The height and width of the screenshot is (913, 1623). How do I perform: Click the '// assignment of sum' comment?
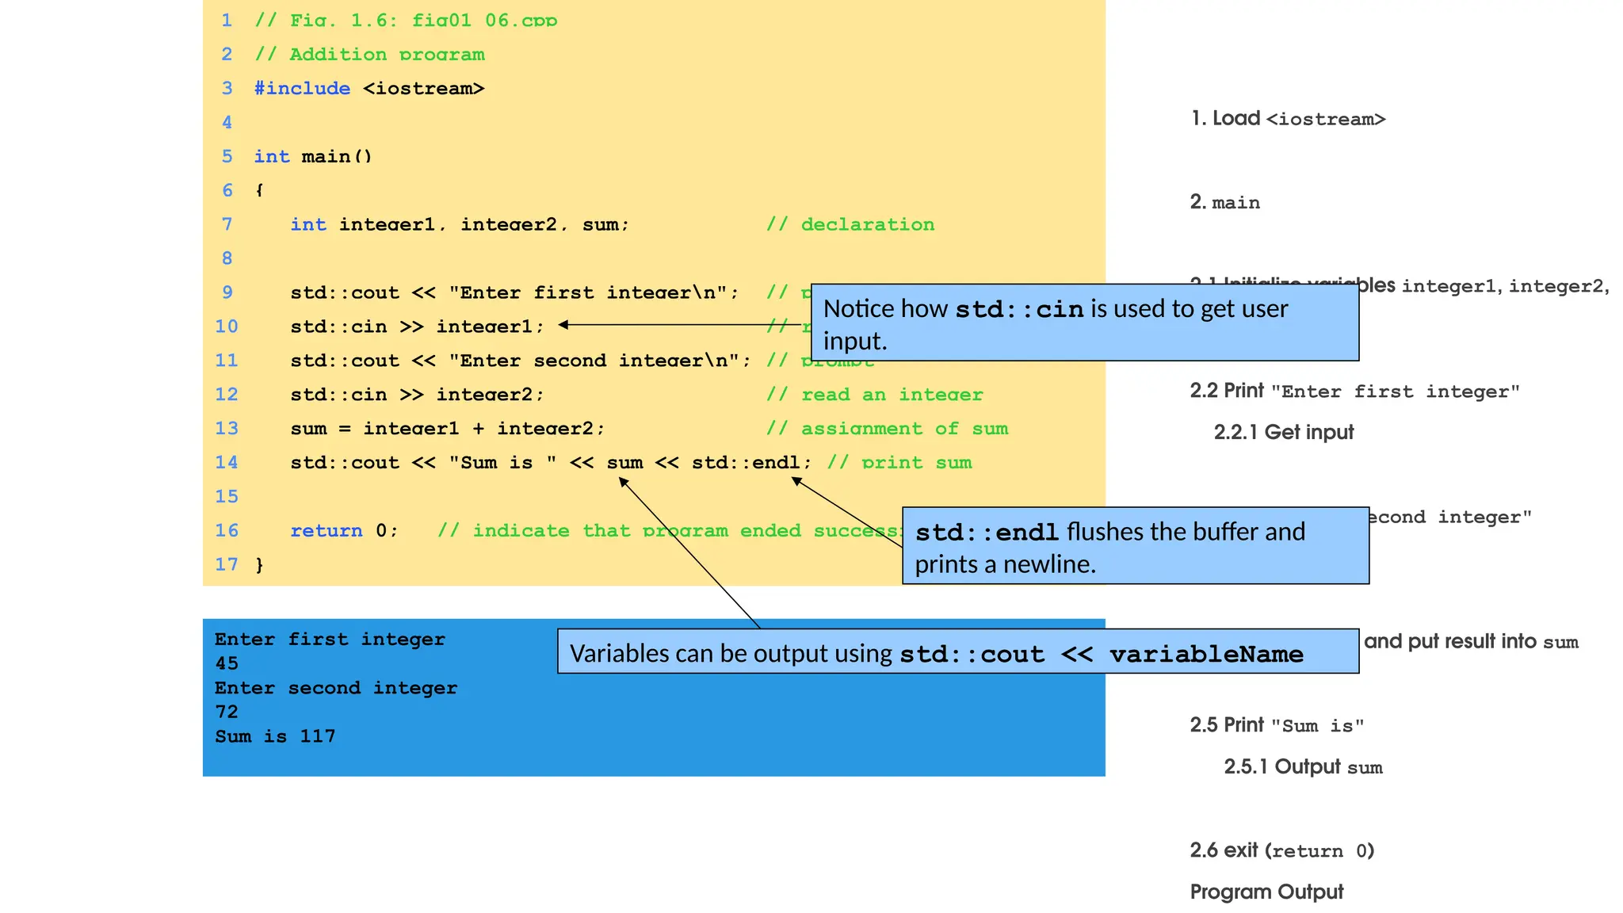(887, 428)
